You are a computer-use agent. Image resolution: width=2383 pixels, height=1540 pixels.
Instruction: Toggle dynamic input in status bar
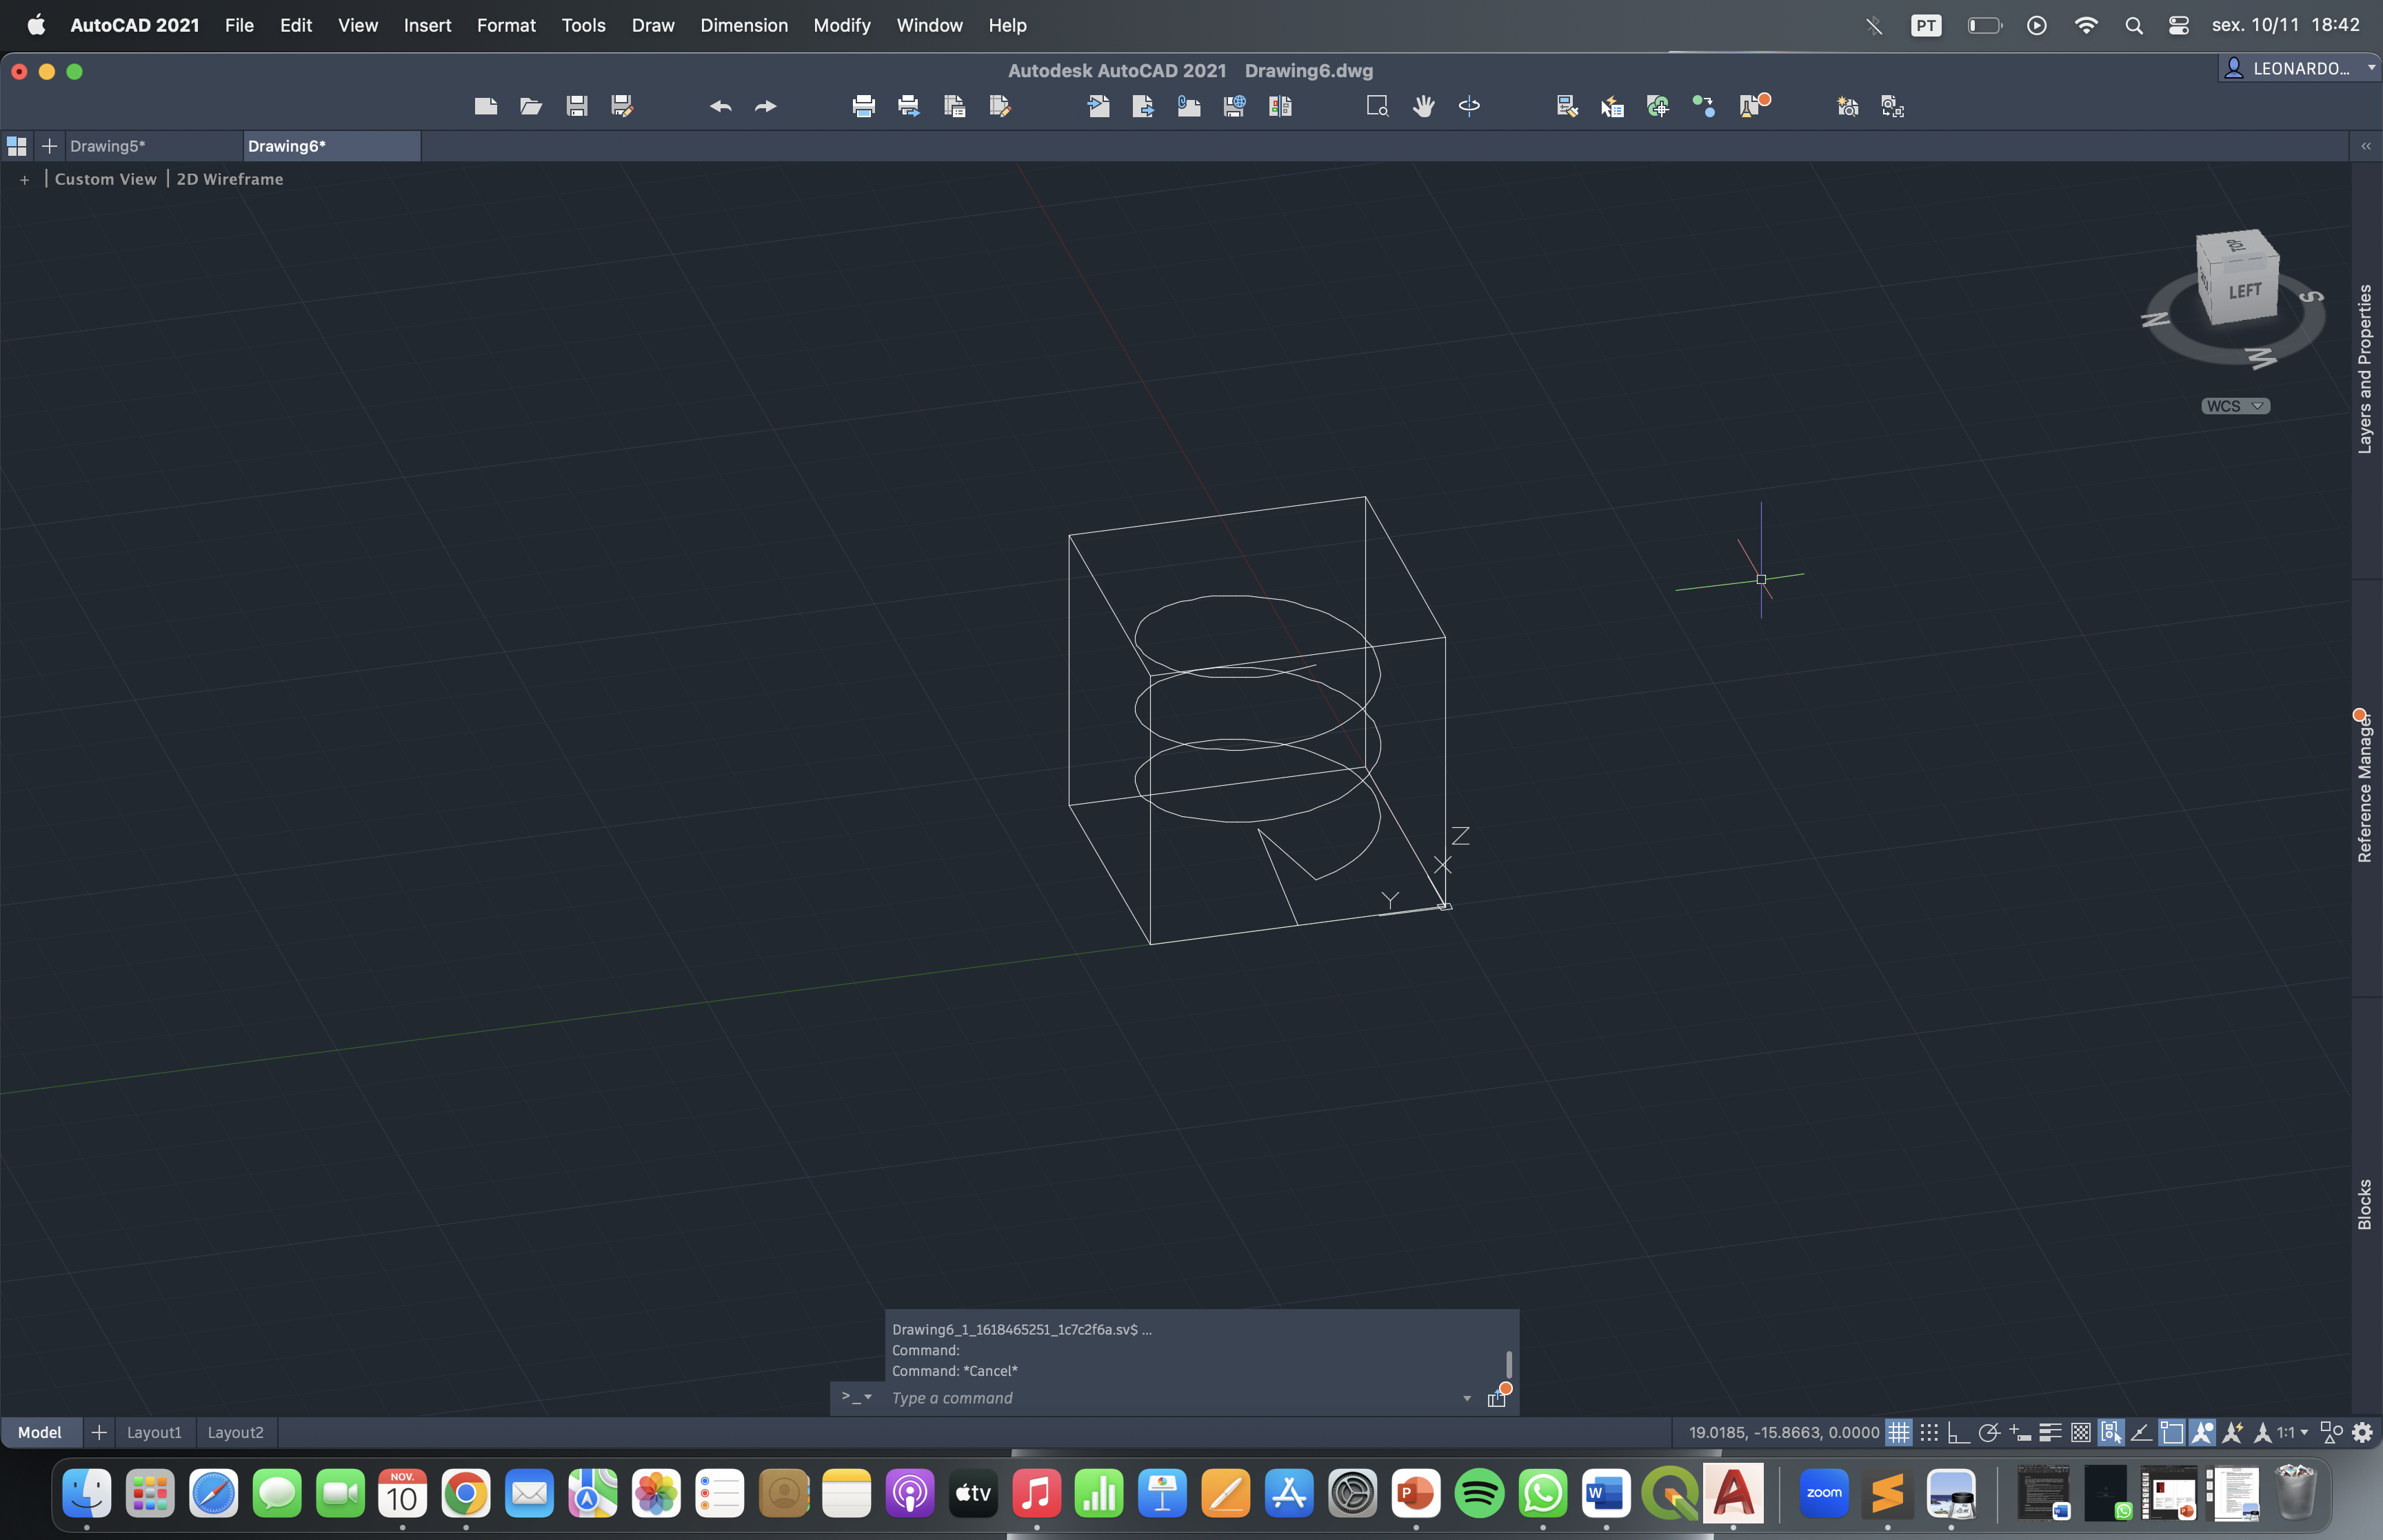(x=2019, y=1432)
